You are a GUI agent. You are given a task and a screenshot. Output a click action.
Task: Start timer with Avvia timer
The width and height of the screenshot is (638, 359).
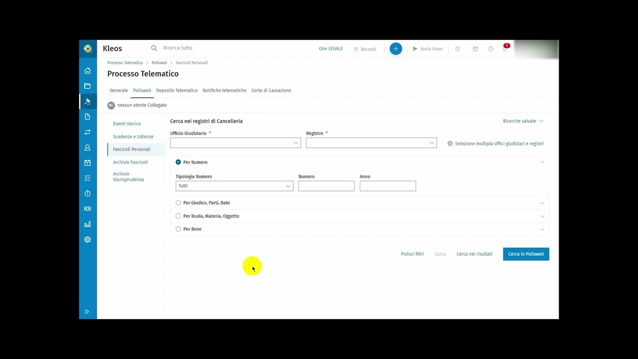pyautogui.click(x=428, y=49)
